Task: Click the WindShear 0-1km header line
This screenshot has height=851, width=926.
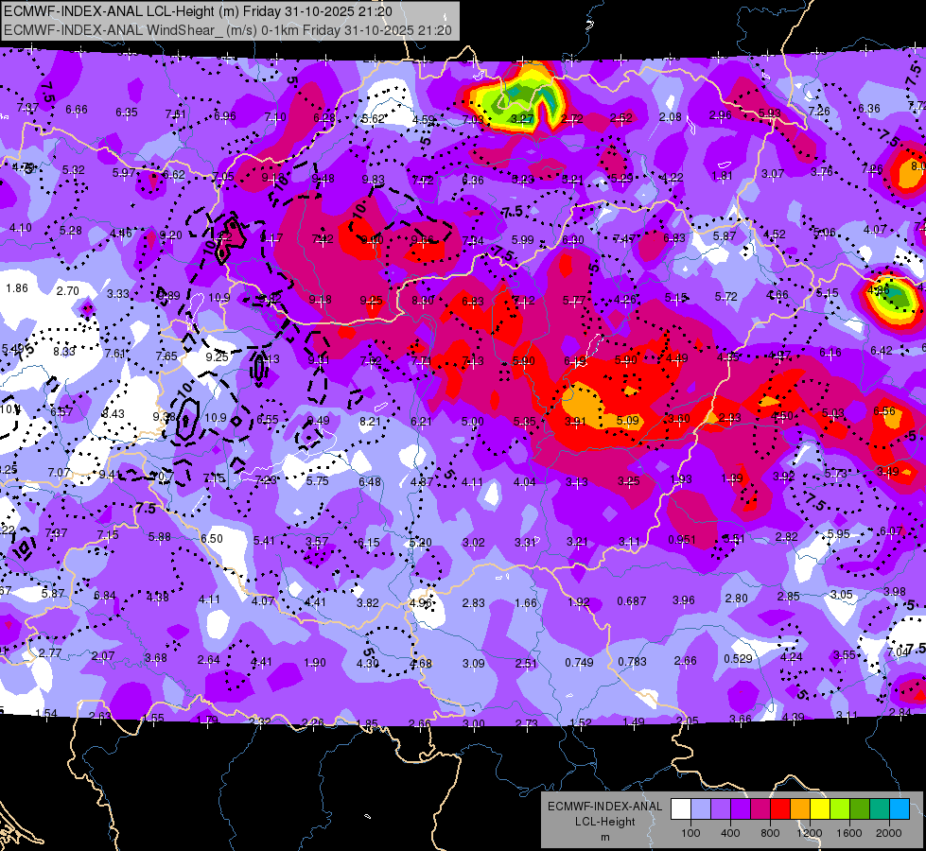Action: [228, 30]
